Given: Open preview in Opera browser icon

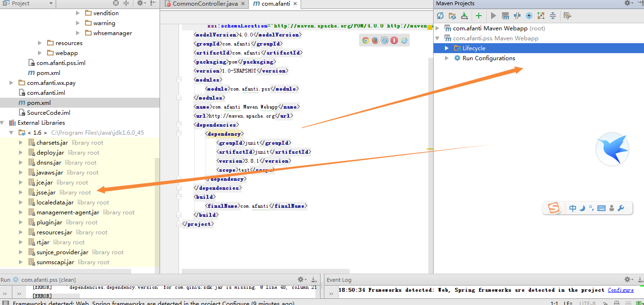Looking at the screenshot, I should (394, 40).
